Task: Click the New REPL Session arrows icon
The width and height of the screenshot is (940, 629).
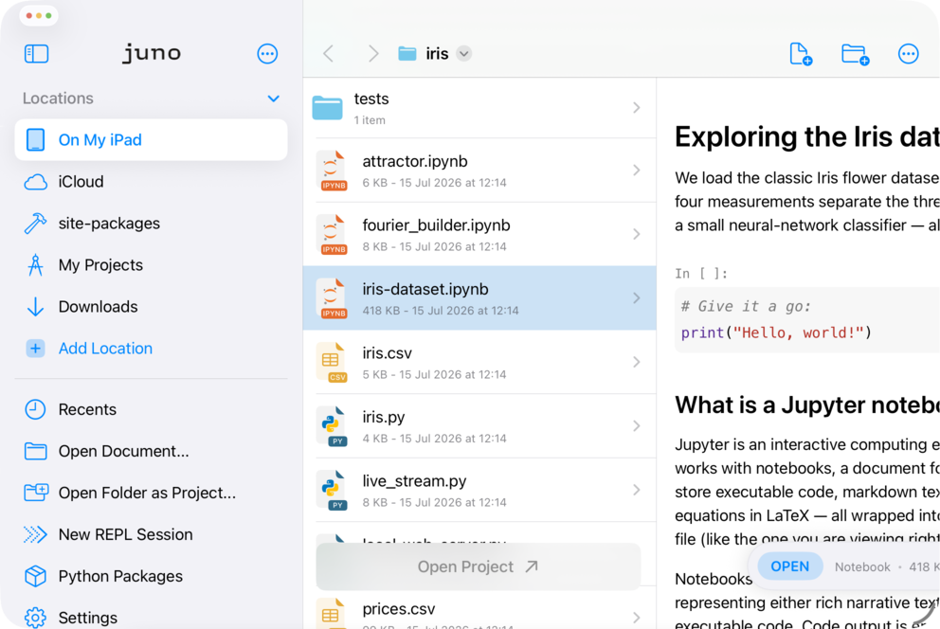Action: tap(35, 534)
